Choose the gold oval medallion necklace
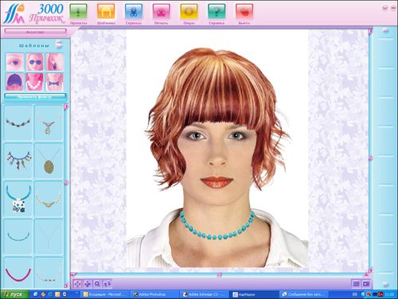The width and height of the screenshot is (398, 299). pos(49,161)
